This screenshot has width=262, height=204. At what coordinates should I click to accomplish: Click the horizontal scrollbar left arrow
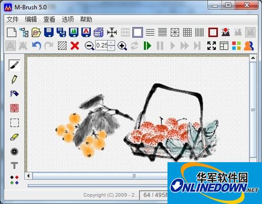click(28, 176)
